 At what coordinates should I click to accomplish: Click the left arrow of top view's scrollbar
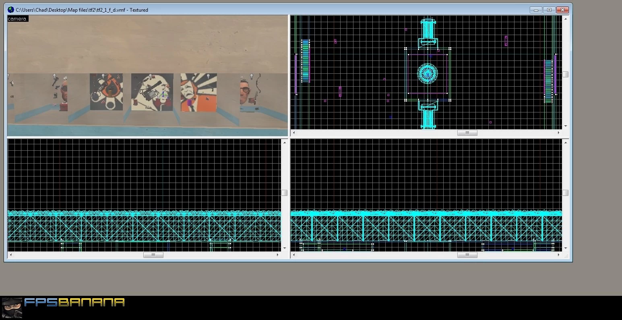(293, 133)
